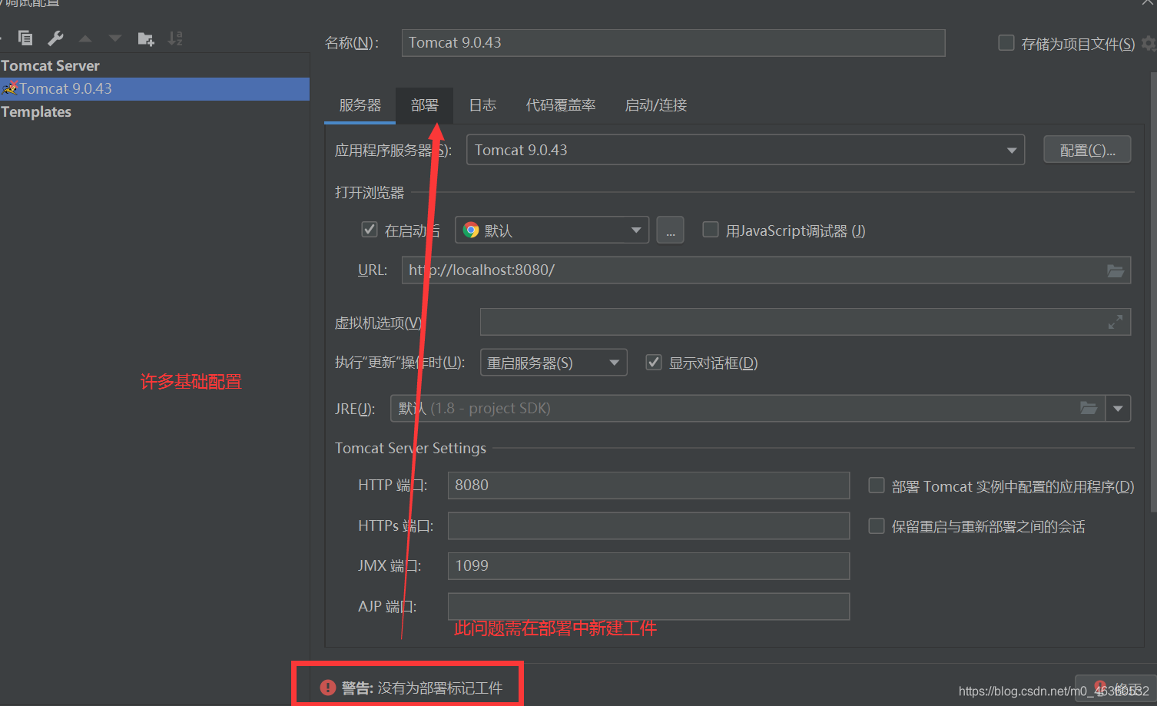Screen dimensions: 1157x706
Task: Click the HTTP port field with 8080
Action: click(648, 486)
